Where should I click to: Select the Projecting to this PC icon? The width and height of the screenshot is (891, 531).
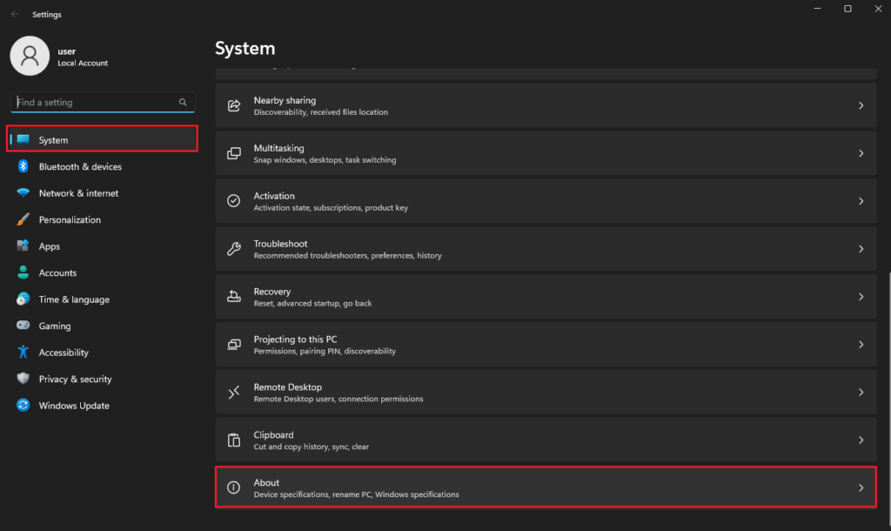[233, 344]
